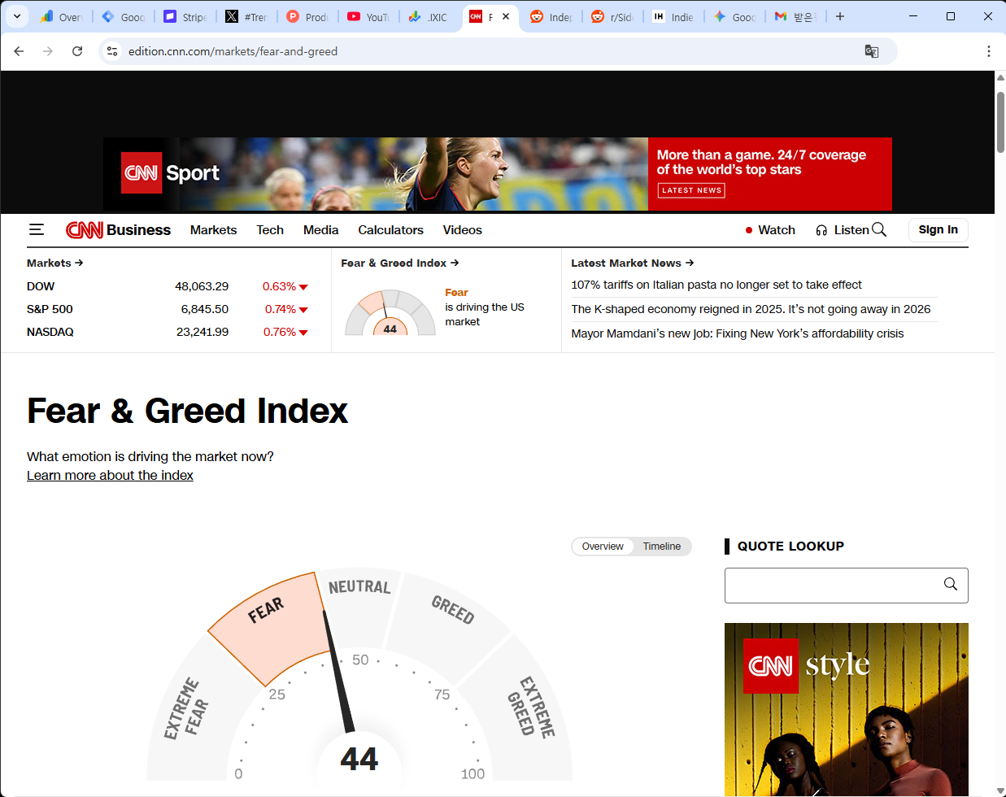1006x797 pixels.
Task: Open the browser three-dot menu
Action: [988, 51]
